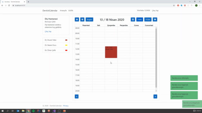Image resolution: width=202 pixels, height=113 pixels.
Task: Go to next week with right arrow icon
Action: (x=82, y=19)
